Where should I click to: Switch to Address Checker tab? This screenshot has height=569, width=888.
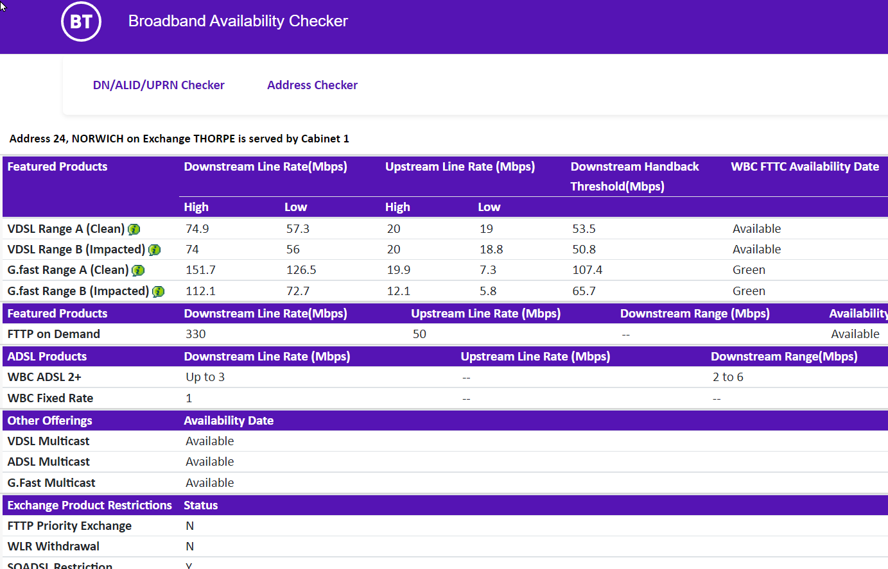[312, 85]
